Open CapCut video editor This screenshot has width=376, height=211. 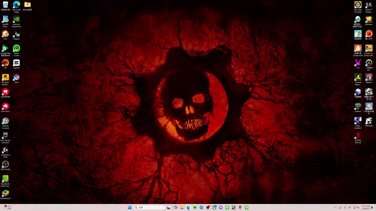click(x=16, y=64)
